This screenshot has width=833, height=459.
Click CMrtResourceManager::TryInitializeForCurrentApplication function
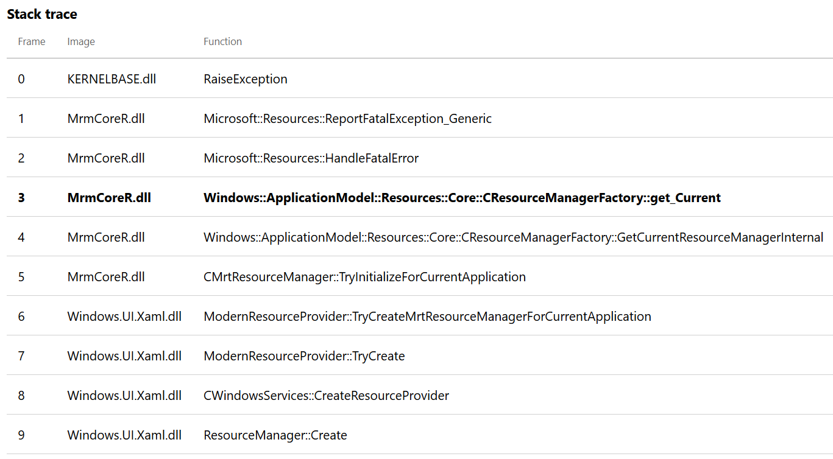click(365, 277)
